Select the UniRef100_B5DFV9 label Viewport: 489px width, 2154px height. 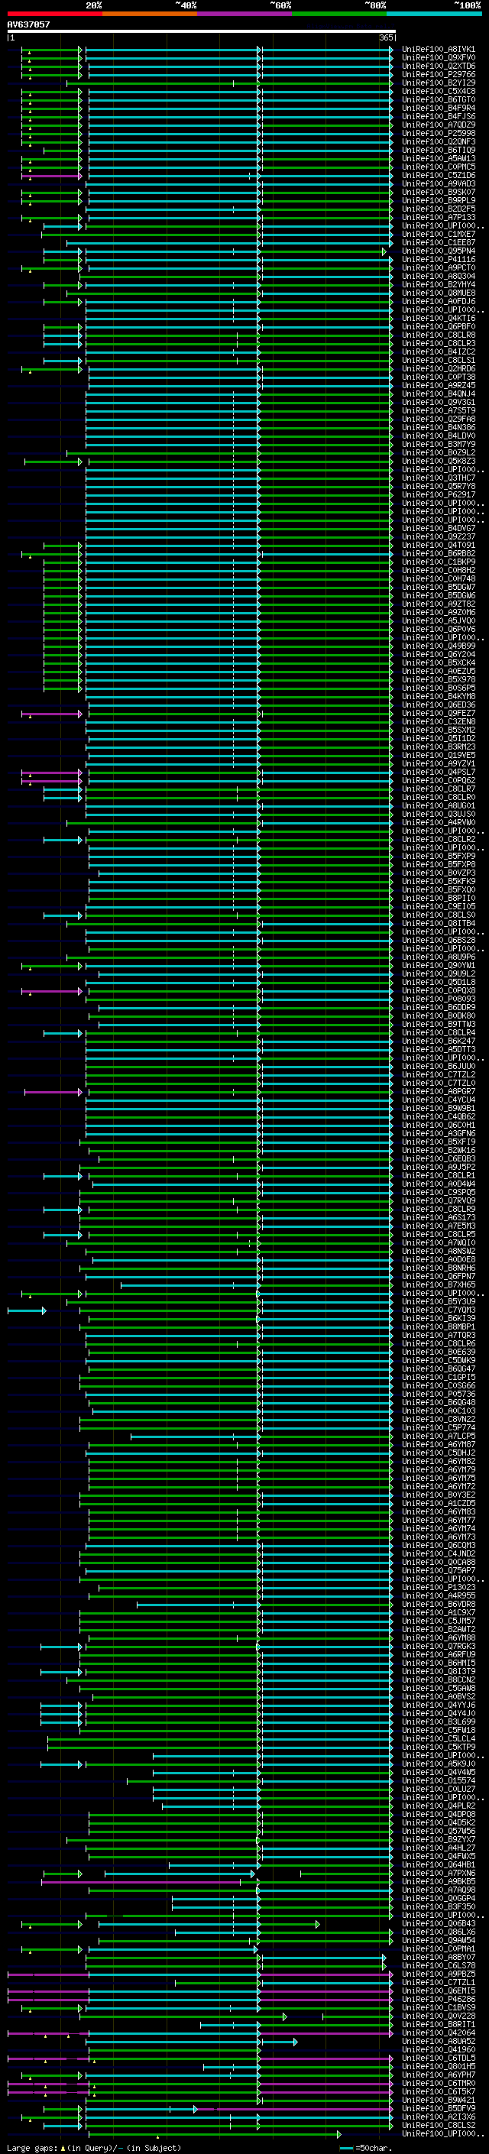[439, 2108]
